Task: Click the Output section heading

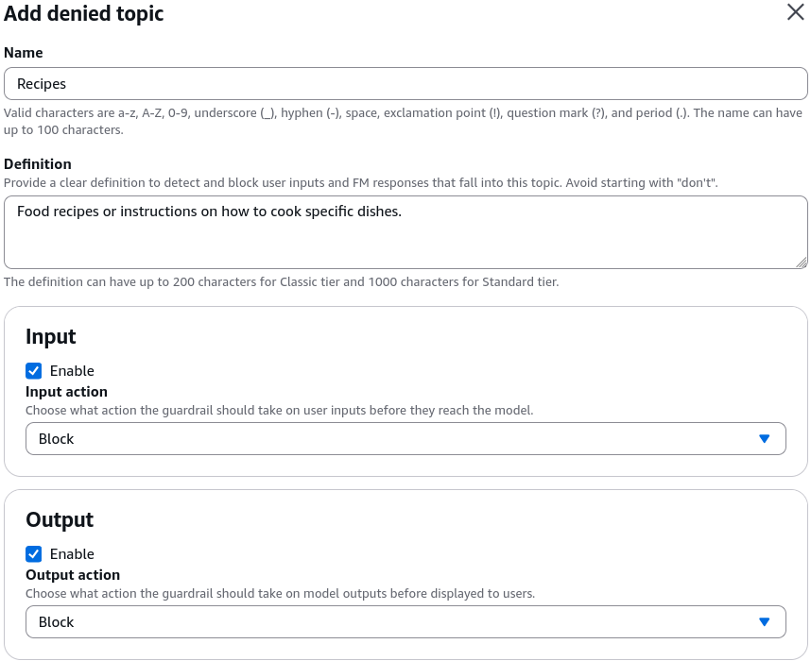Action: (x=60, y=519)
